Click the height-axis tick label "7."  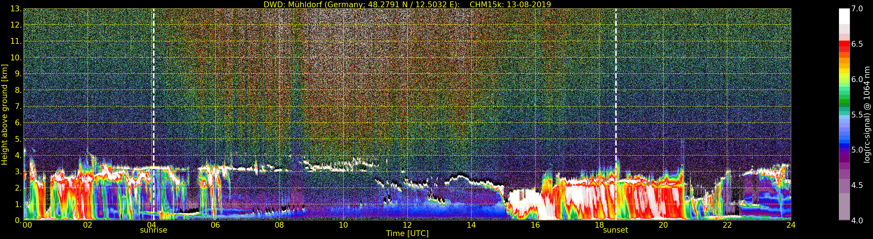(18, 106)
